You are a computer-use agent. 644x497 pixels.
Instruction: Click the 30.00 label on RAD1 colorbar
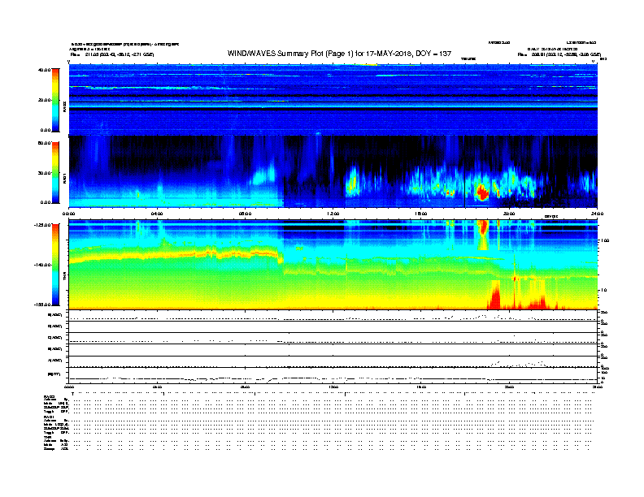[44, 173]
